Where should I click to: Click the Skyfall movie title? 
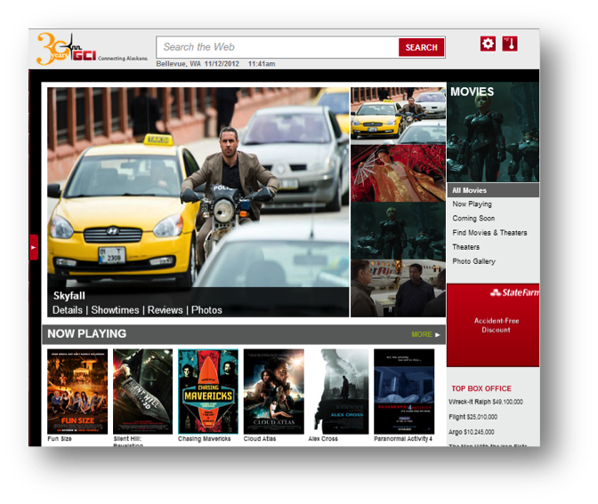click(69, 296)
